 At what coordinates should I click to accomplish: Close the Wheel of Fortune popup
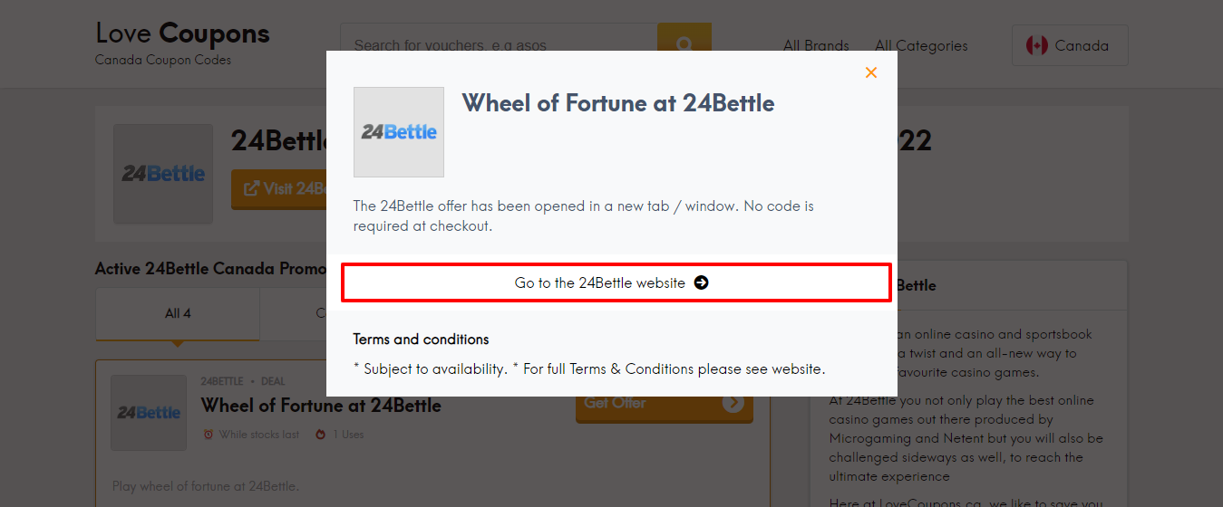point(871,72)
